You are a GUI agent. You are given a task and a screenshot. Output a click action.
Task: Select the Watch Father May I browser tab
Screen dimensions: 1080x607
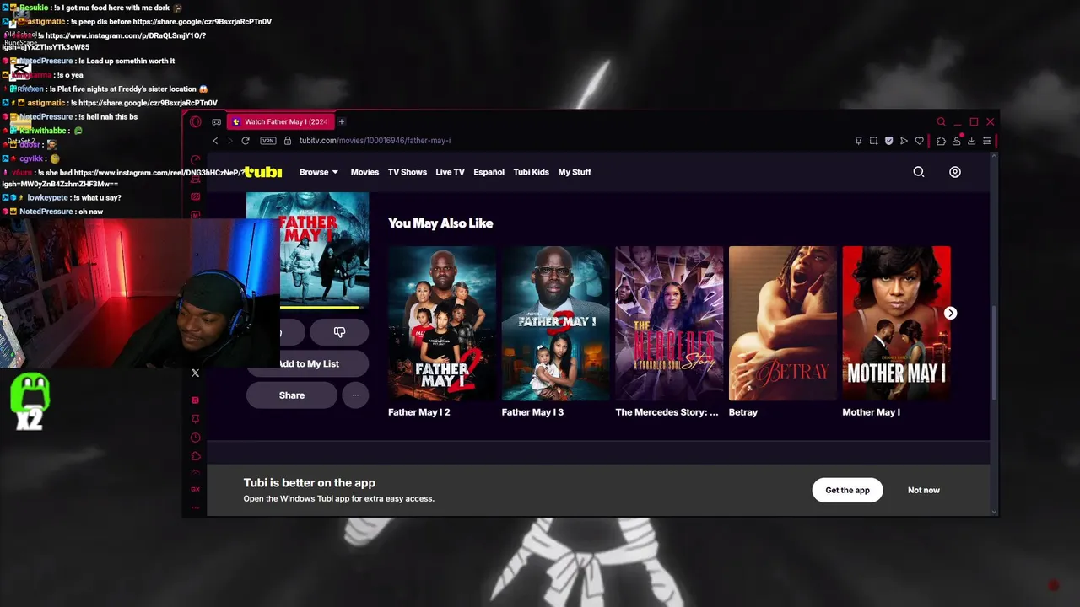tap(282, 121)
